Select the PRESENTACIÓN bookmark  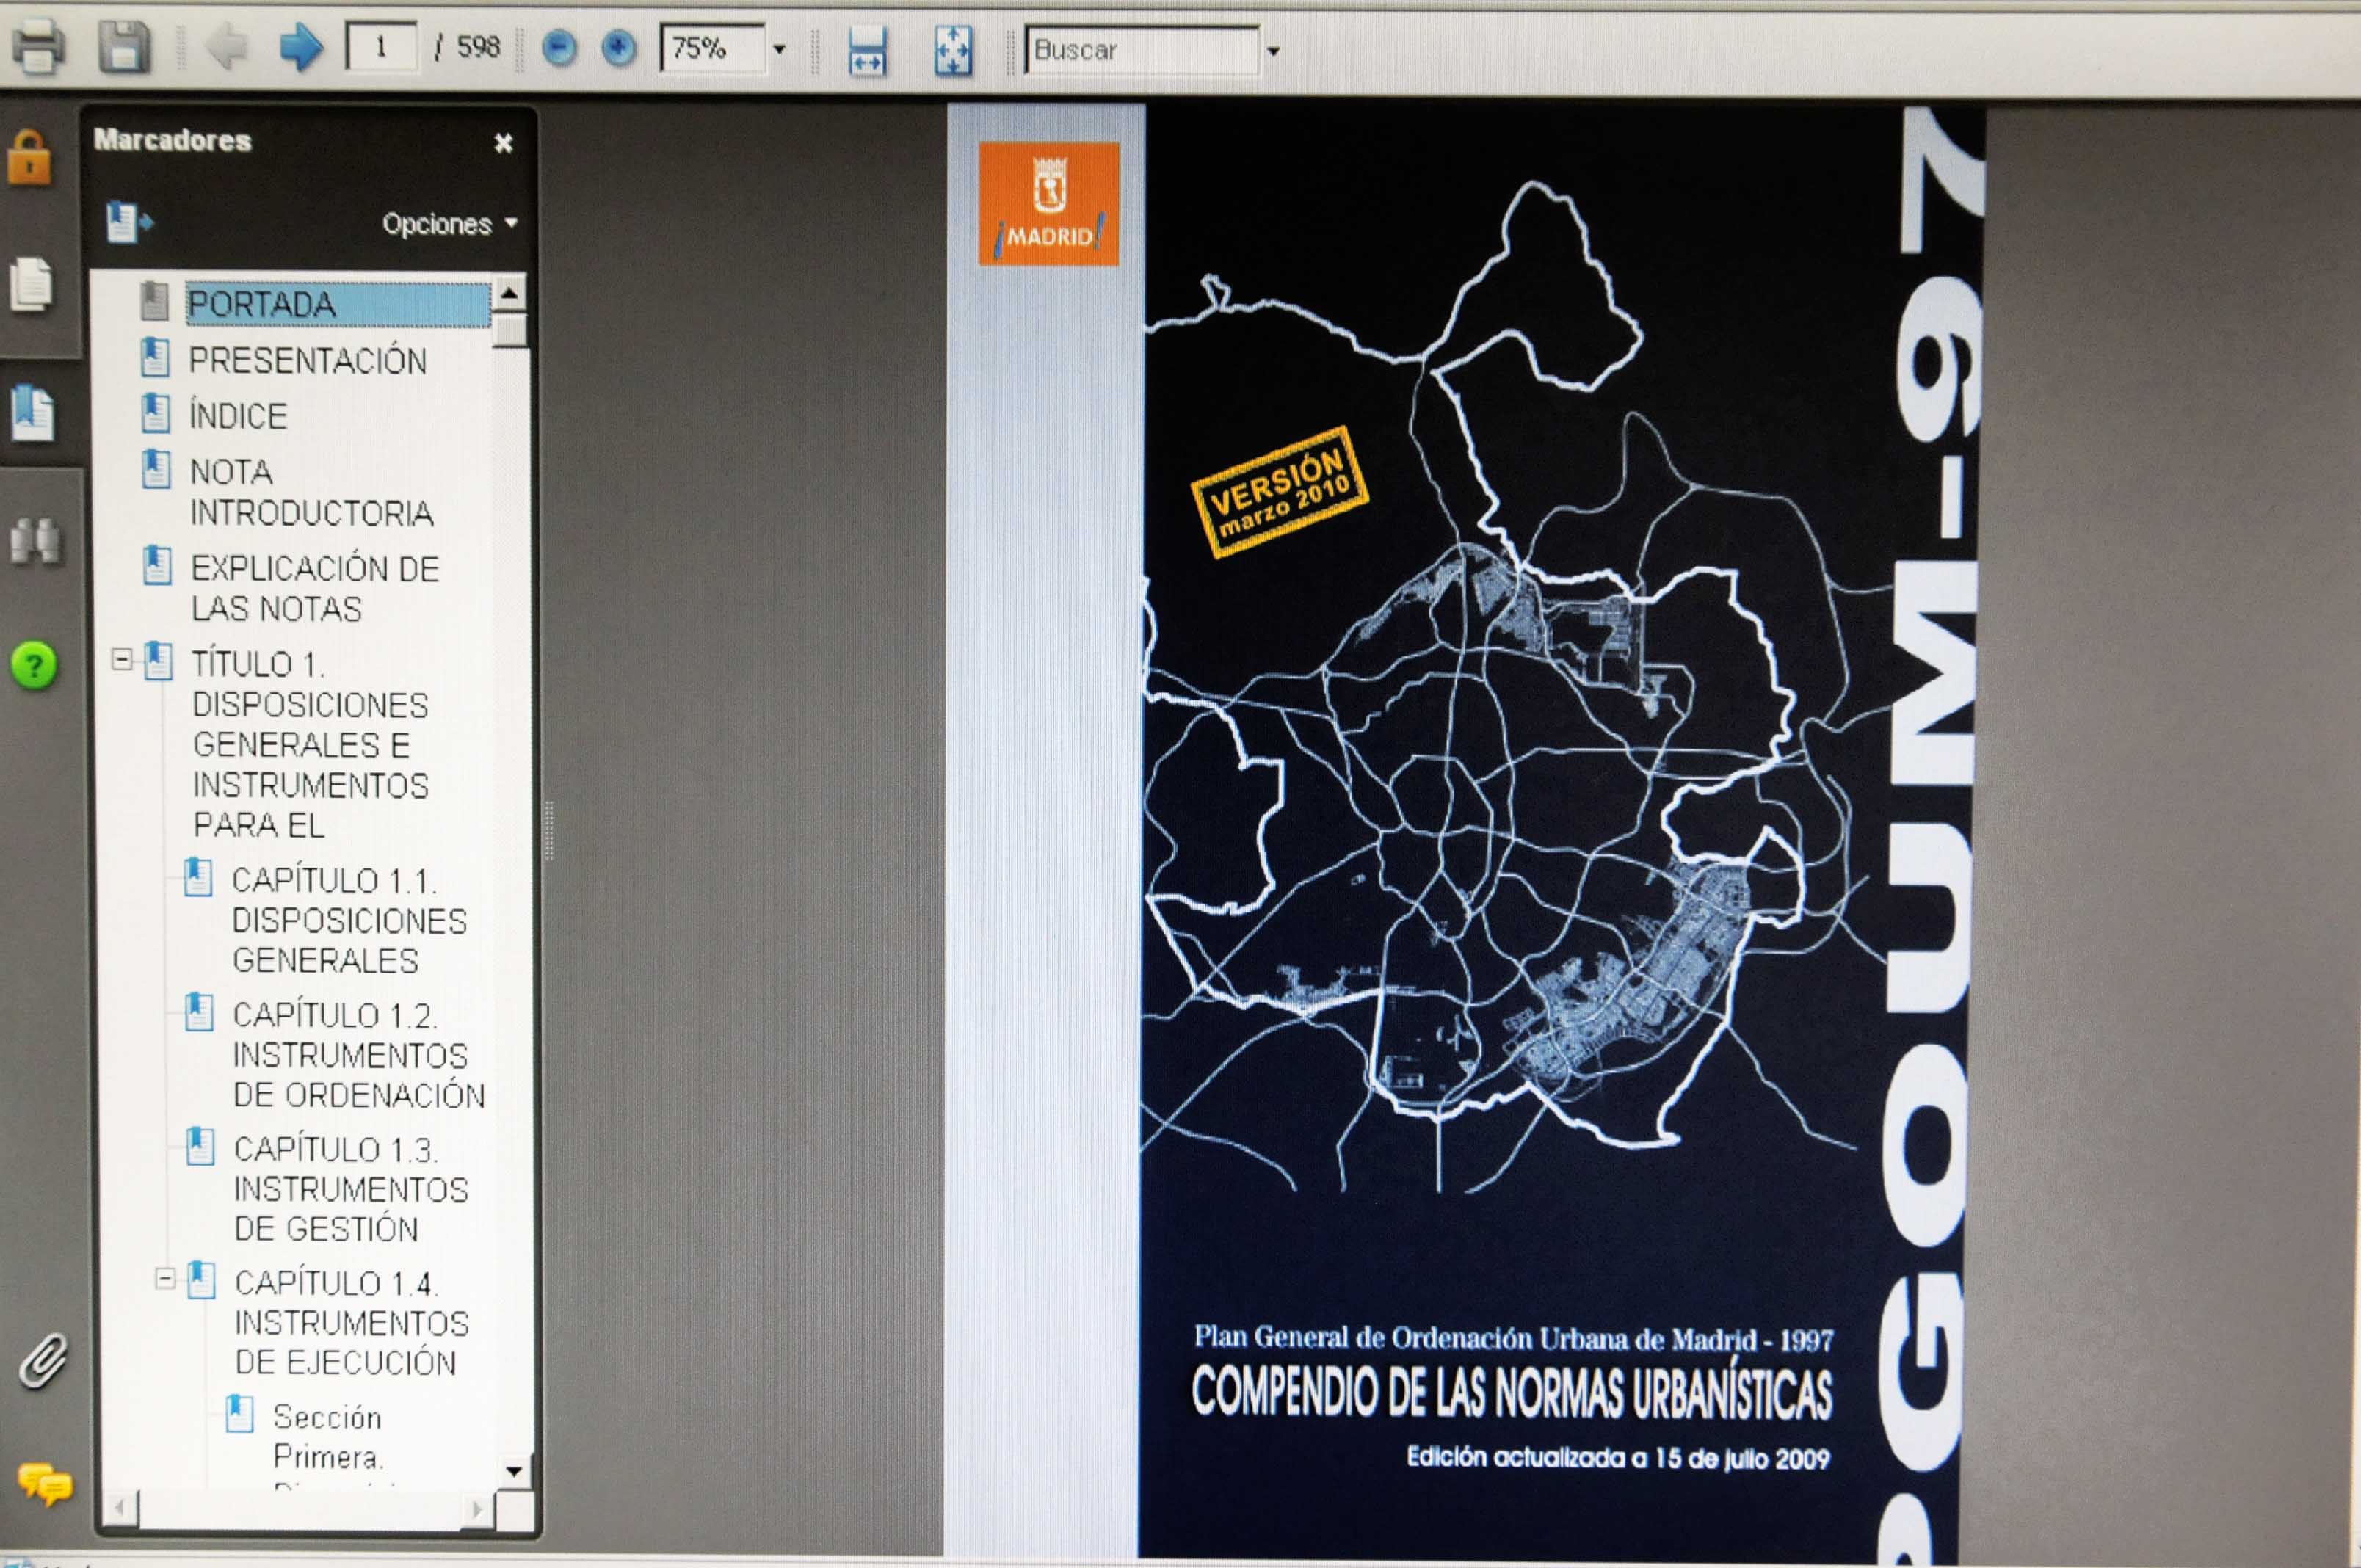[307, 361]
